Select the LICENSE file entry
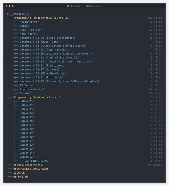The image size is (169, 186). point(19,173)
